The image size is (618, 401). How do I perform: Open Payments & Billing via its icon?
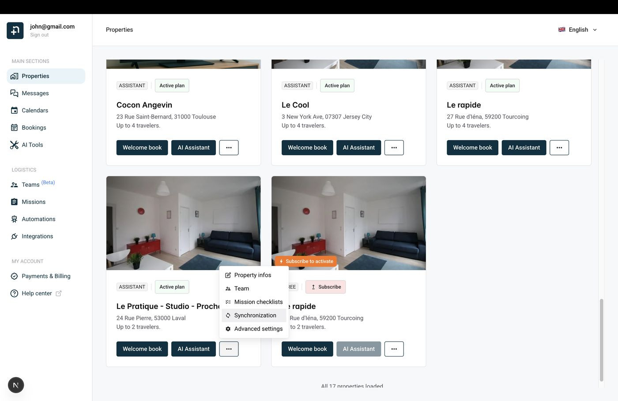14,276
